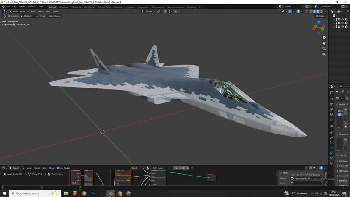Open the Output properties tab
Image resolution: width=350 pixels, height=197 pixels.
coord(331,104)
